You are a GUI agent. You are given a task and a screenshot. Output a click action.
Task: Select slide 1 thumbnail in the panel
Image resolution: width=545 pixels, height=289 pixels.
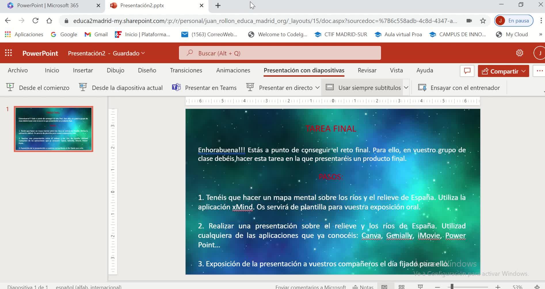tap(54, 129)
